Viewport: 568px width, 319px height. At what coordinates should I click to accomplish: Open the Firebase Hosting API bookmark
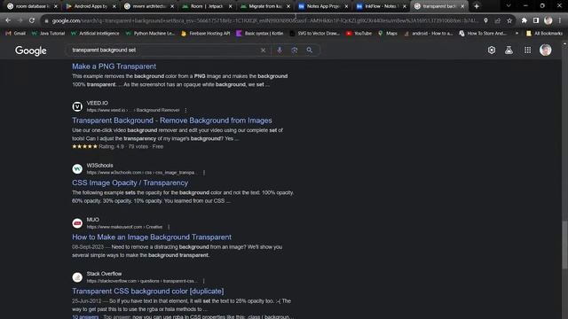[x=205, y=34]
